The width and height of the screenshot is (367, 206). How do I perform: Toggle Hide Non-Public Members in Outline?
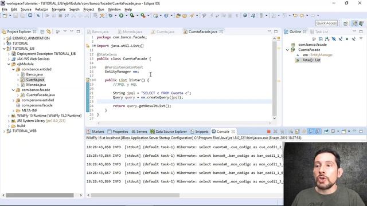coord(347,39)
